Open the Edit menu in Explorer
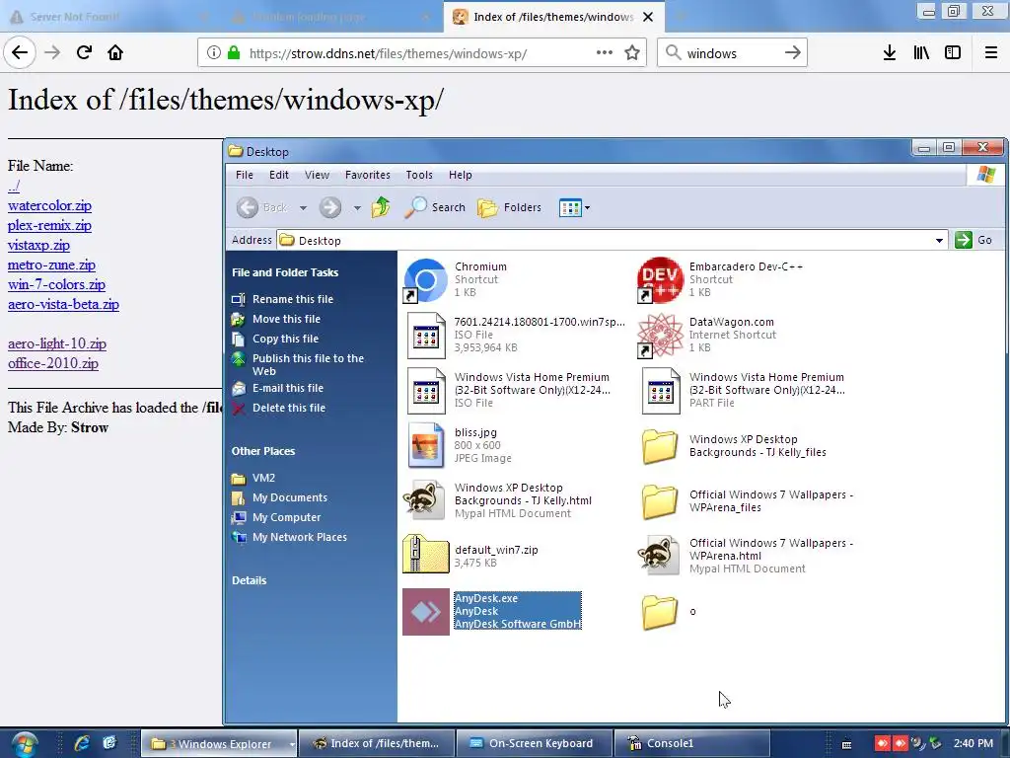Image resolution: width=1010 pixels, height=758 pixels. tap(278, 175)
